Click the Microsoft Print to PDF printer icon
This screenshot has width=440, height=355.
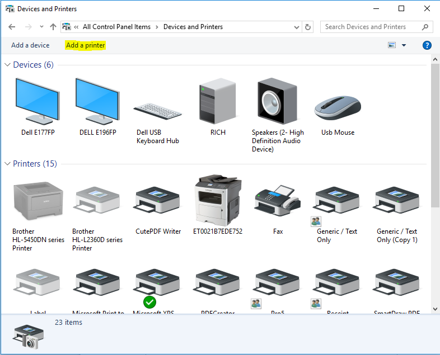pyautogui.click(x=97, y=282)
